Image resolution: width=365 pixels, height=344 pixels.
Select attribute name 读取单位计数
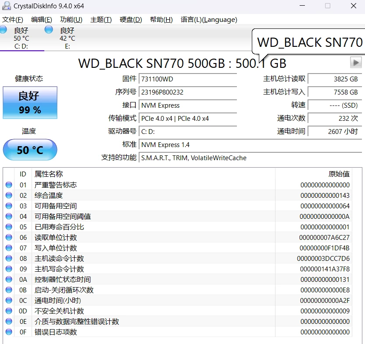coord(56,237)
